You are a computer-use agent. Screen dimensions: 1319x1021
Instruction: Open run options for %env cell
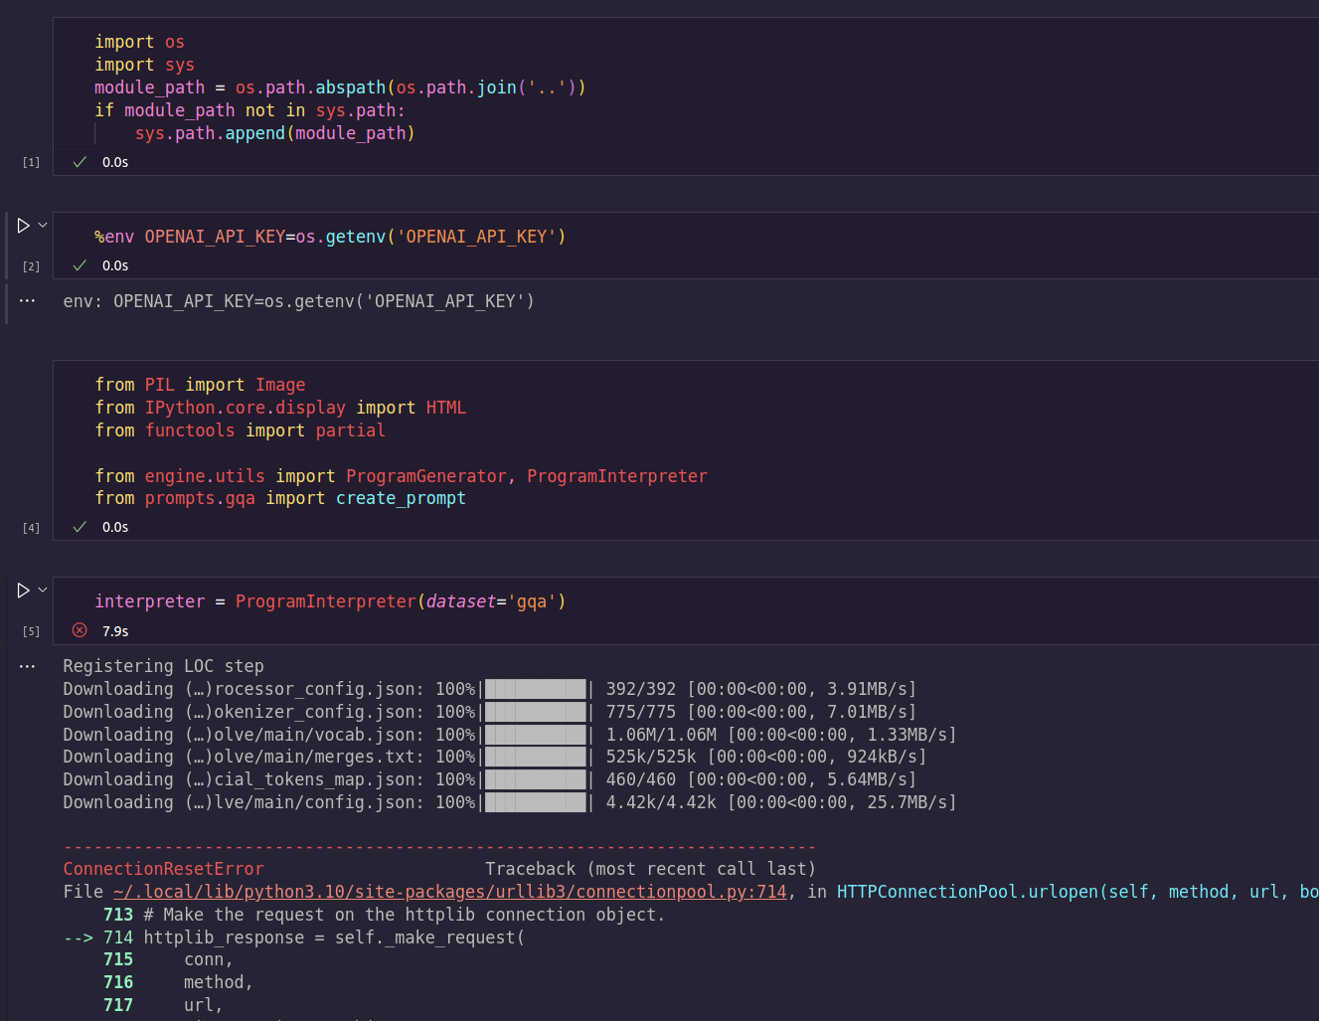coord(43,226)
